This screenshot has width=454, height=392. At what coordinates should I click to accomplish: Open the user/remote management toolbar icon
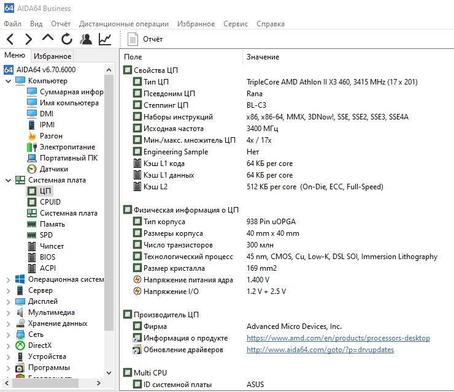86,39
